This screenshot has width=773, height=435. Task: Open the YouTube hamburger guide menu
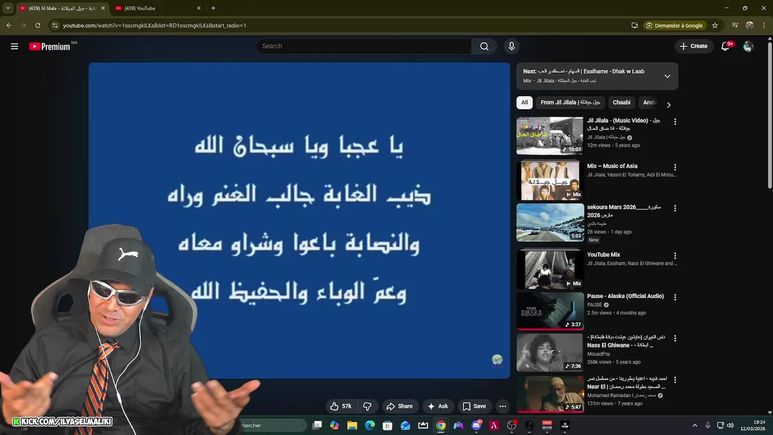[14, 46]
